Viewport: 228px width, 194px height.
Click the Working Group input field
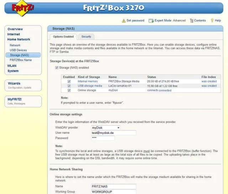click(x=114, y=191)
